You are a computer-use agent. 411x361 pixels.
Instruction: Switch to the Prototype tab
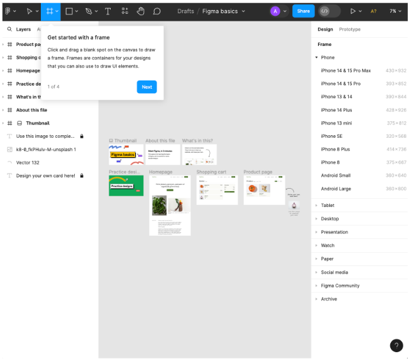point(349,30)
